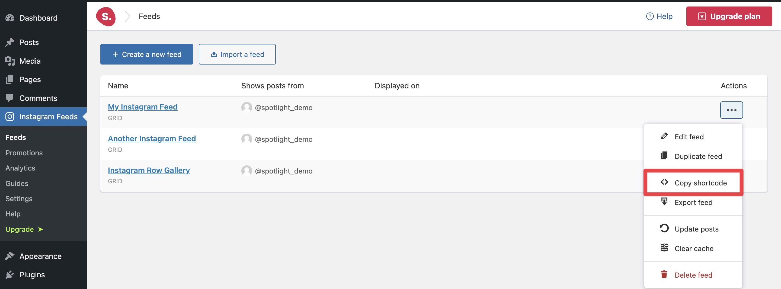This screenshot has width=781, height=289.
Task: Click the question mark Help icon in header
Action: click(x=650, y=16)
